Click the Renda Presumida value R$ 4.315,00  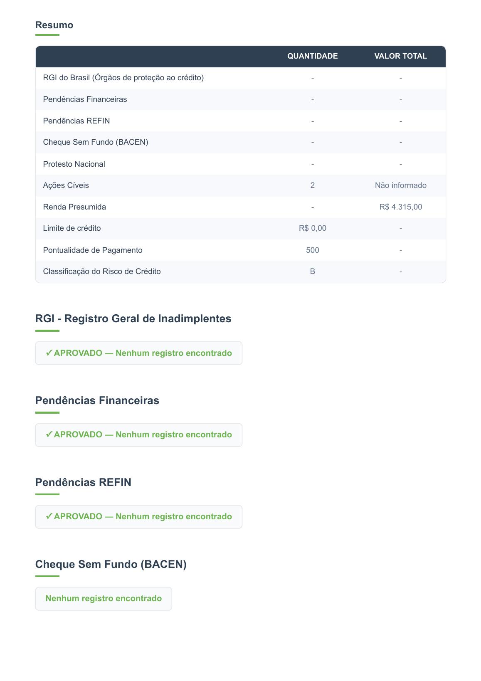400,207
